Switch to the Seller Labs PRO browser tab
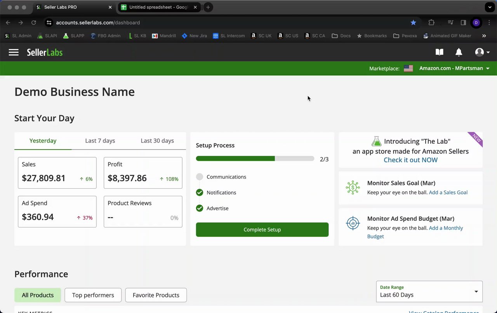 tap(74, 7)
